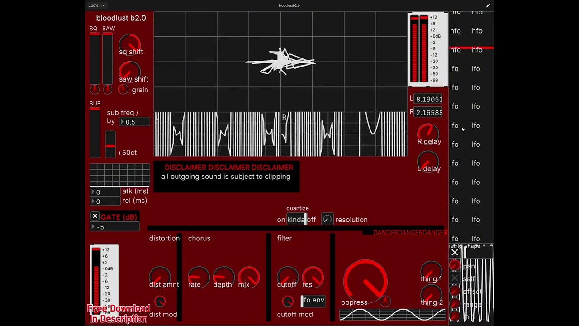Click the chorus depth knob
This screenshot has width=579, height=326.
point(223,278)
